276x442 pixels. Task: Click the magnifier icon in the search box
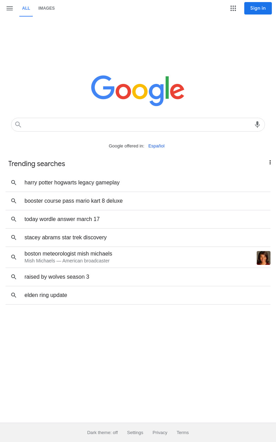click(18, 125)
